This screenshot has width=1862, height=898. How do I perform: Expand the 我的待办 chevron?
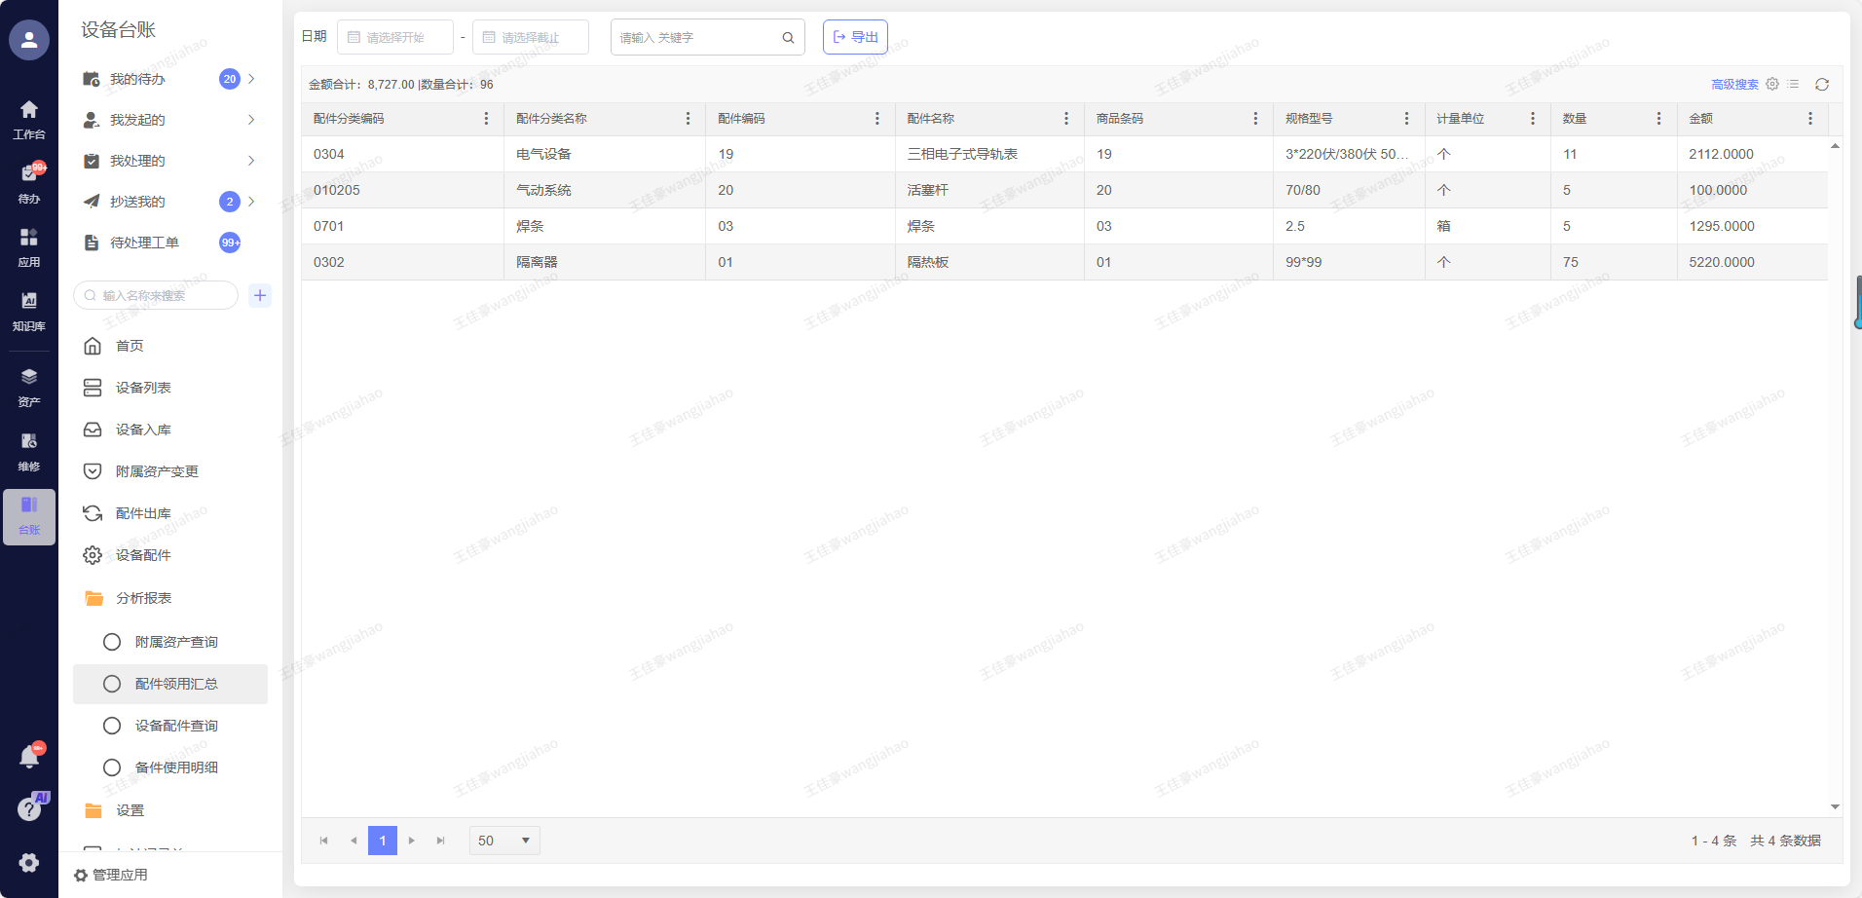tap(251, 79)
